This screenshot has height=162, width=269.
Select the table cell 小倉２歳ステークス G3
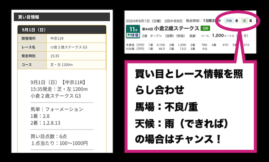(x=76, y=47)
